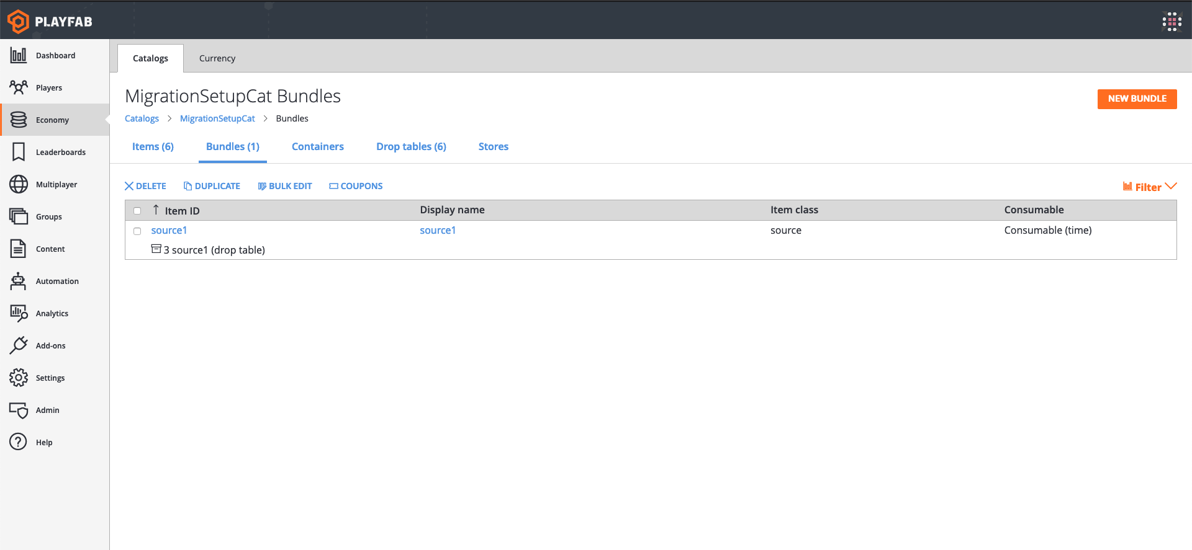Open Automation in the sidebar
This screenshot has height=550, width=1192.
pos(55,281)
